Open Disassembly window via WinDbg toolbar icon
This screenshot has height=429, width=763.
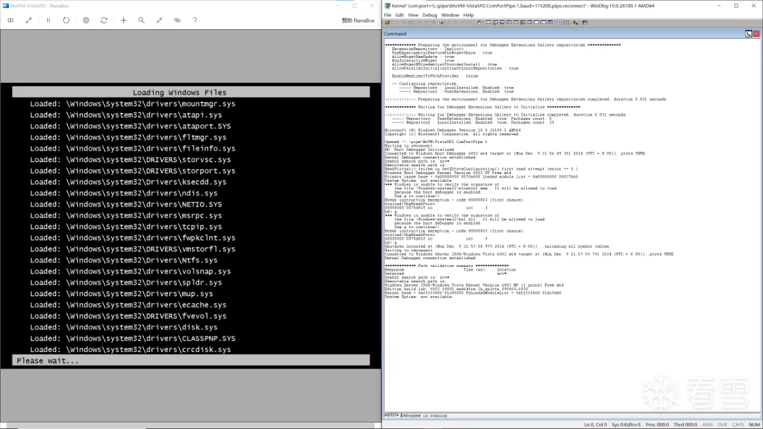[x=529, y=22]
